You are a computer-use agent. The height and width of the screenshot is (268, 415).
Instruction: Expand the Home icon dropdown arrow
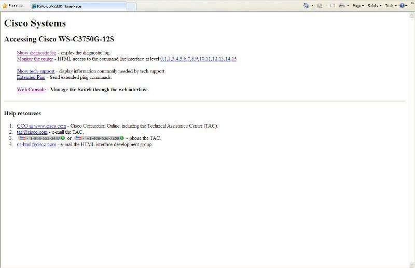tap(312, 6)
